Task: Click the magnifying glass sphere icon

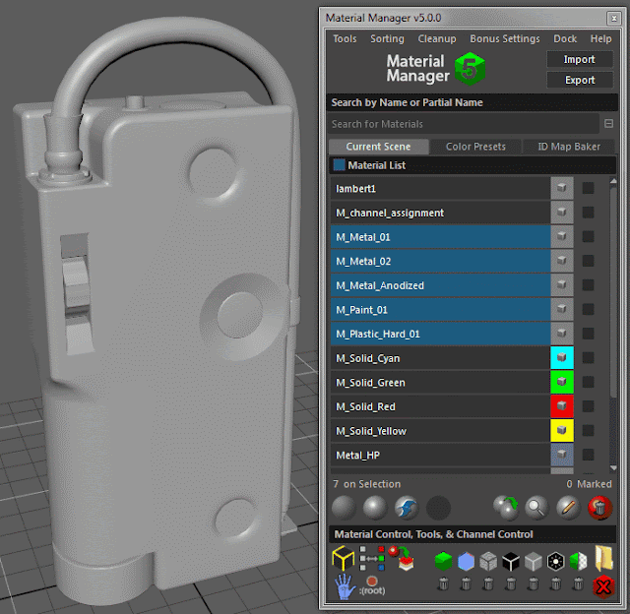Action: point(537,508)
